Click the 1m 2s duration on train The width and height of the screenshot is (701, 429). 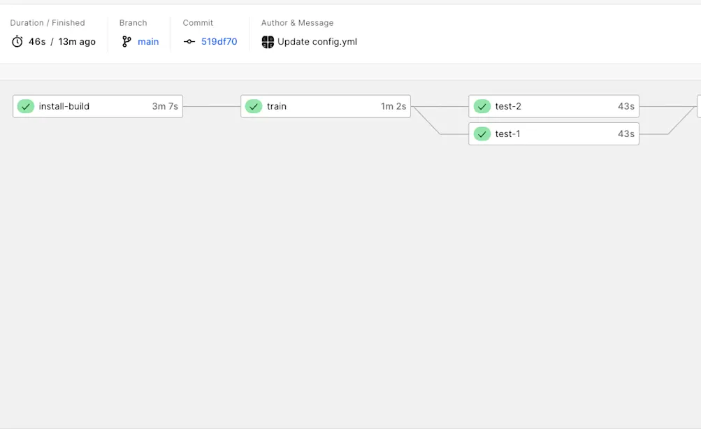[393, 106]
